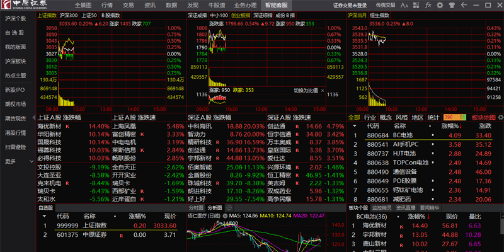The height and width of the screenshot is (252, 504).
Task: Click the K marker next to 富创精密
Action: (142, 134)
